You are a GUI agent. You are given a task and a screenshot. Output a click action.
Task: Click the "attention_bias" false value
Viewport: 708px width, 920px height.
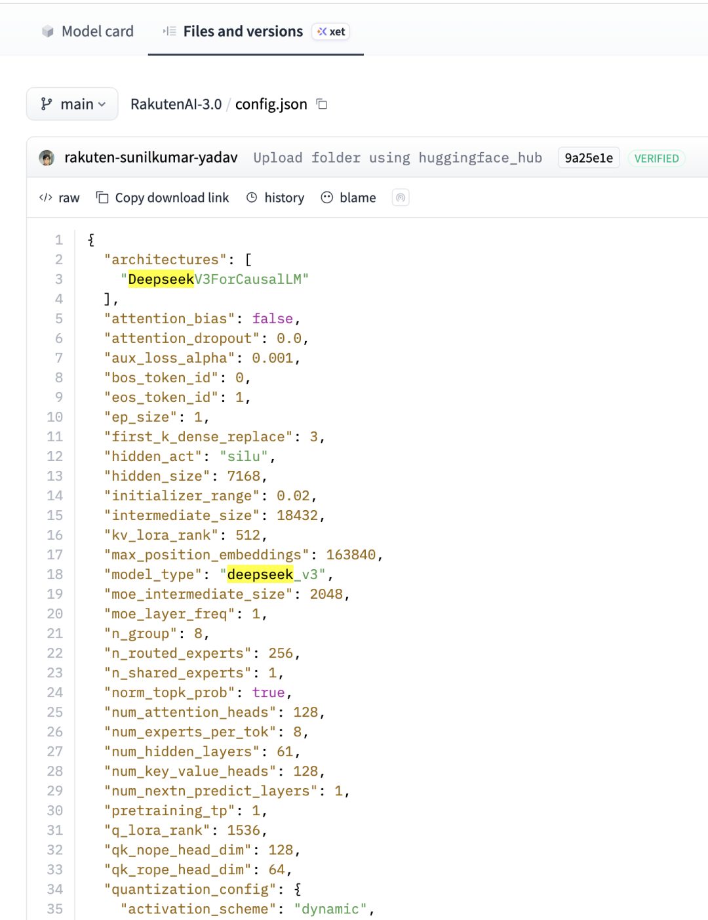pos(273,319)
